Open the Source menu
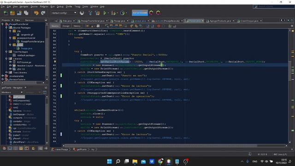 34,6
